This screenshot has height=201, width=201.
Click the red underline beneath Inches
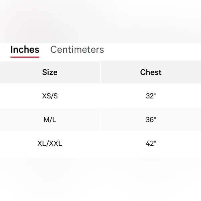(x=25, y=57)
